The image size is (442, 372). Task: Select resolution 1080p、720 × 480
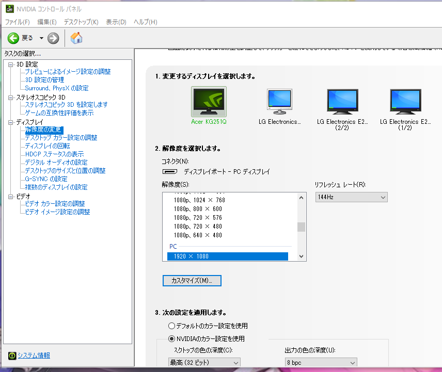pos(198,227)
